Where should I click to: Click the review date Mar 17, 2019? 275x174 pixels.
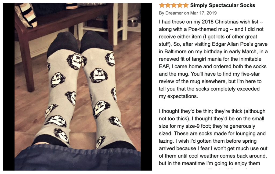[204, 13]
